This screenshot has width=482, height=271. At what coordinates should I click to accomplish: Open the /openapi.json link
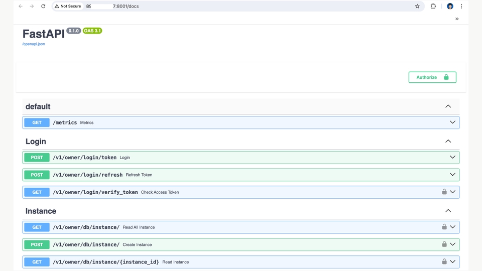(x=34, y=44)
